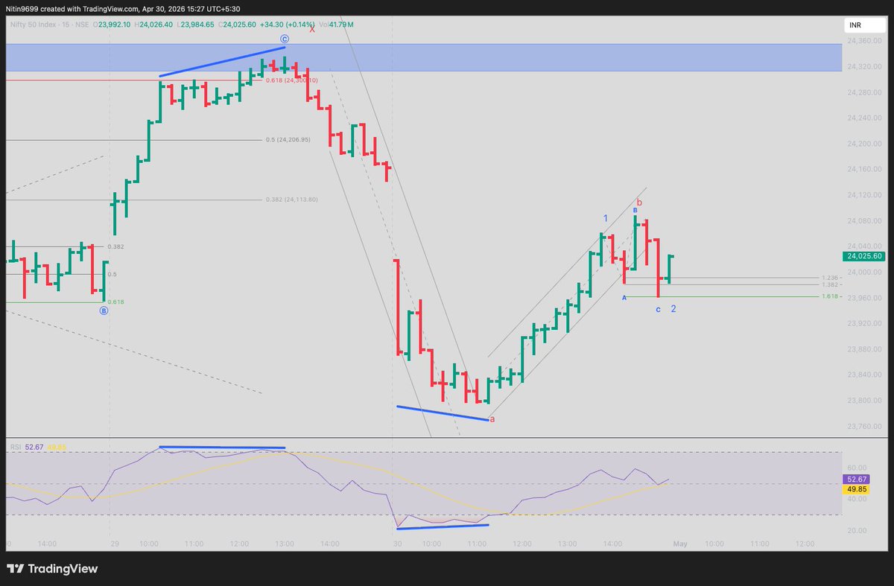Select the blue lowercase 'c' wave label

coord(658,308)
